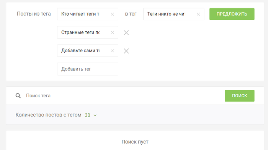
Task: Click the 'Посты из тега' label
Action: (x=34, y=14)
